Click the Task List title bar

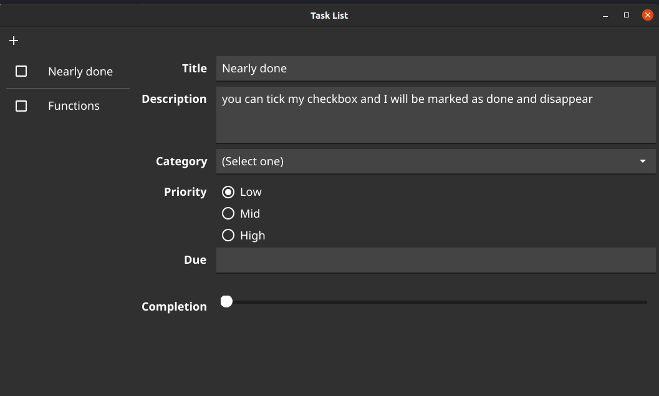pos(329,15)
